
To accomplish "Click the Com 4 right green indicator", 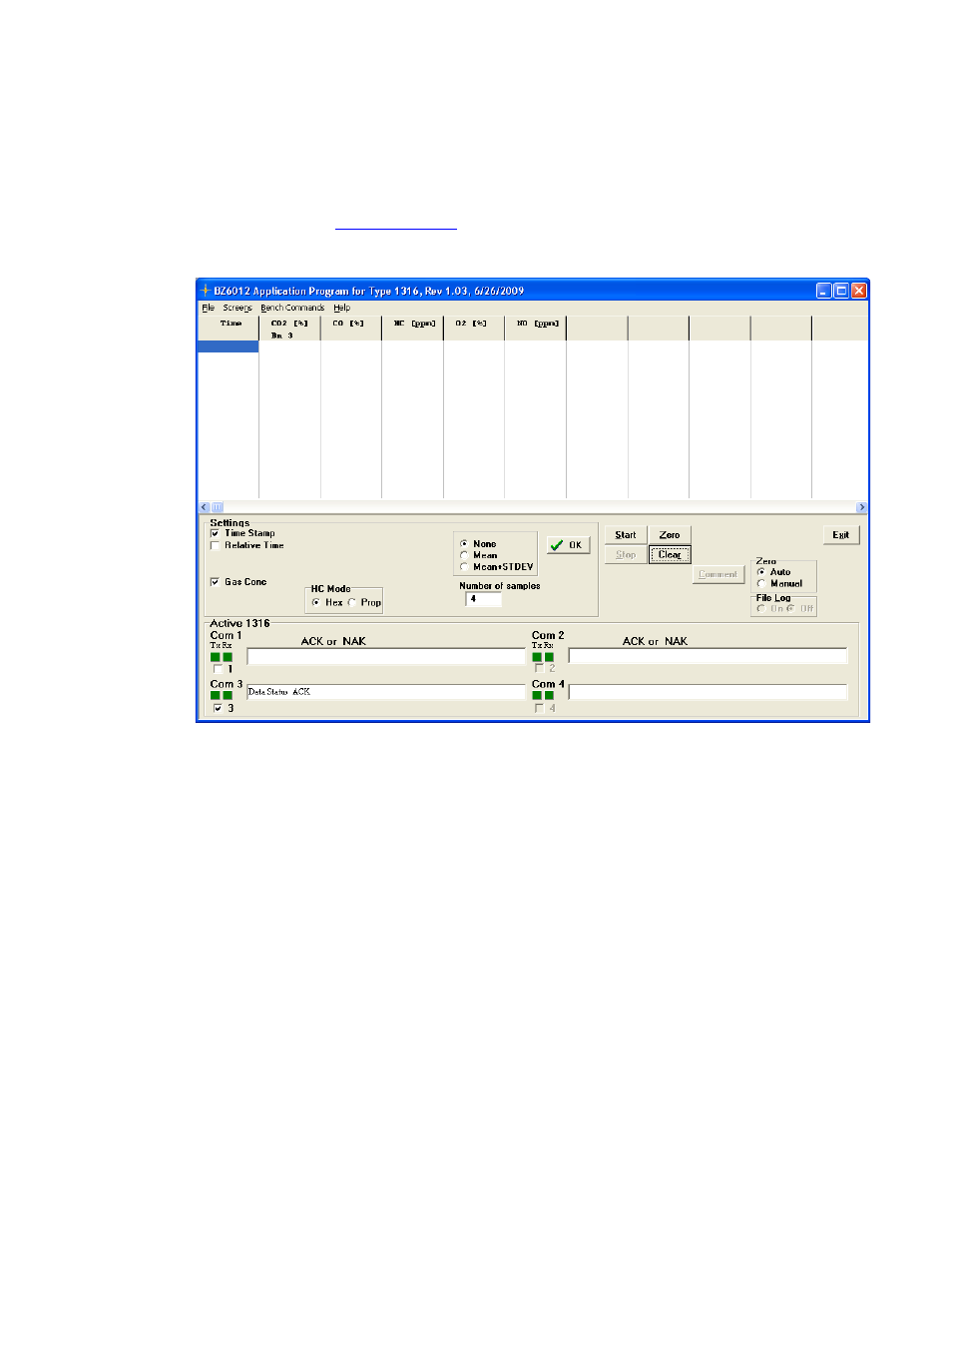I will click(549, 695).
